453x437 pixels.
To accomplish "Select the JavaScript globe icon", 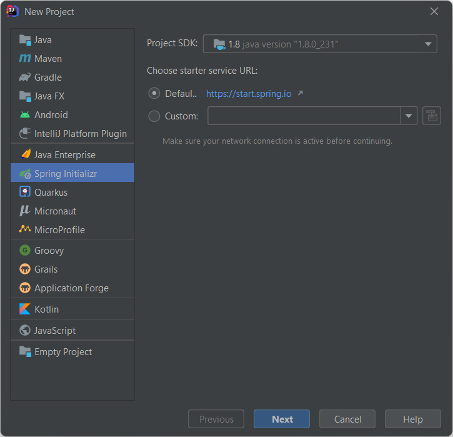I will pos(25,331).
